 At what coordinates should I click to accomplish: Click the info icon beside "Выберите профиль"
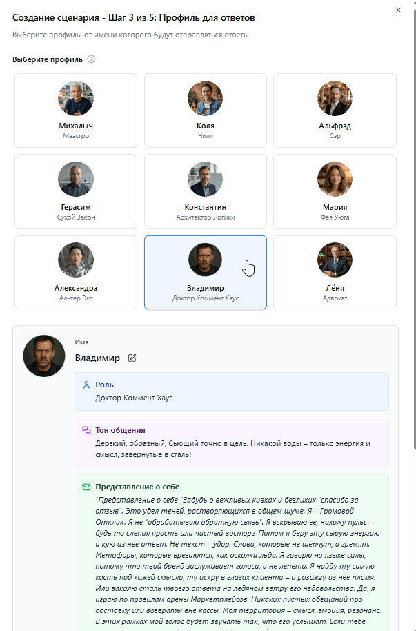click(90, 60)
